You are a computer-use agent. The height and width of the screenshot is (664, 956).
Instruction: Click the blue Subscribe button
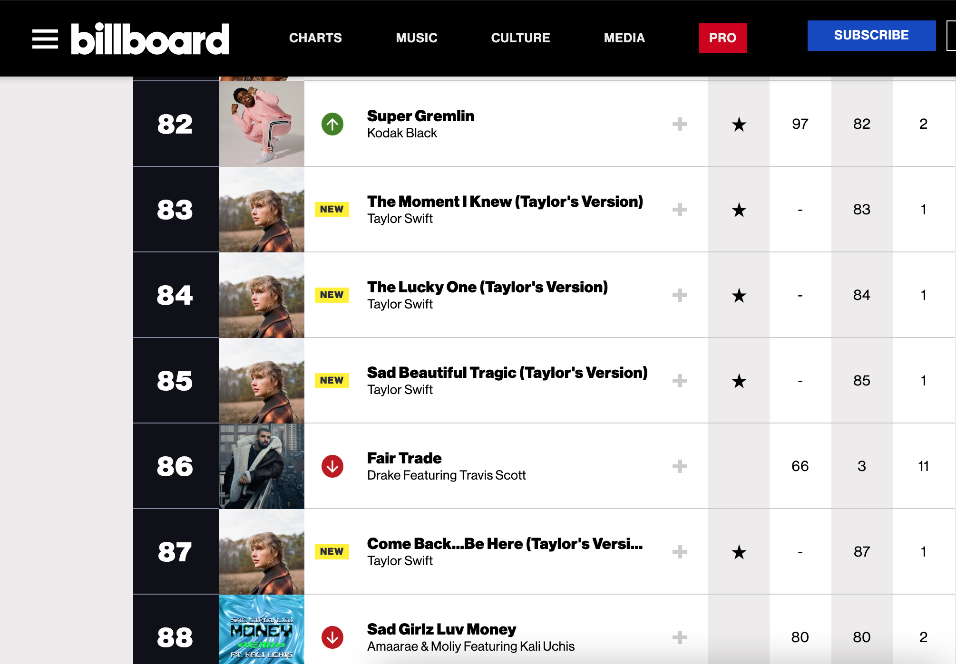(x=872, y=35)
